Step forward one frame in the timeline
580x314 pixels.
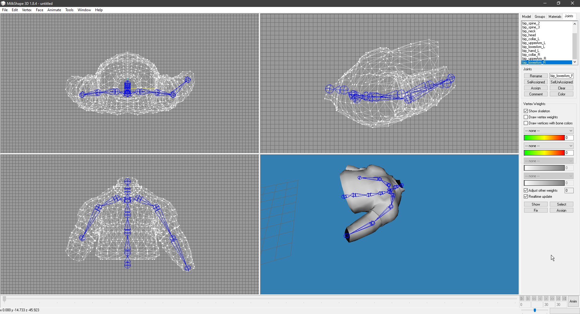click(x=546, y=299)
